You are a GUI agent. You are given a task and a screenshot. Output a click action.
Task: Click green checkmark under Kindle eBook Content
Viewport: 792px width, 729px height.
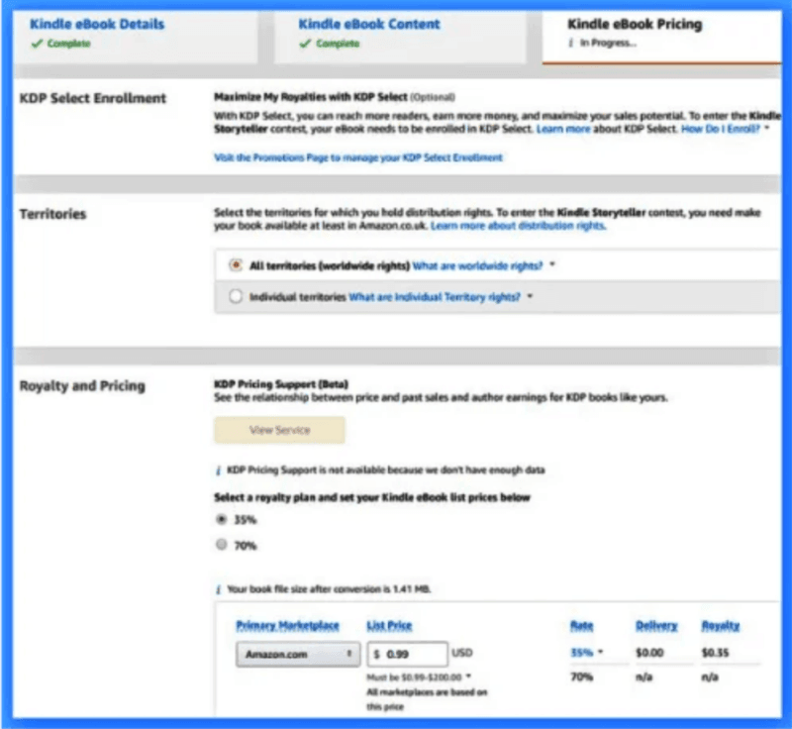click(x=304, y=44)
